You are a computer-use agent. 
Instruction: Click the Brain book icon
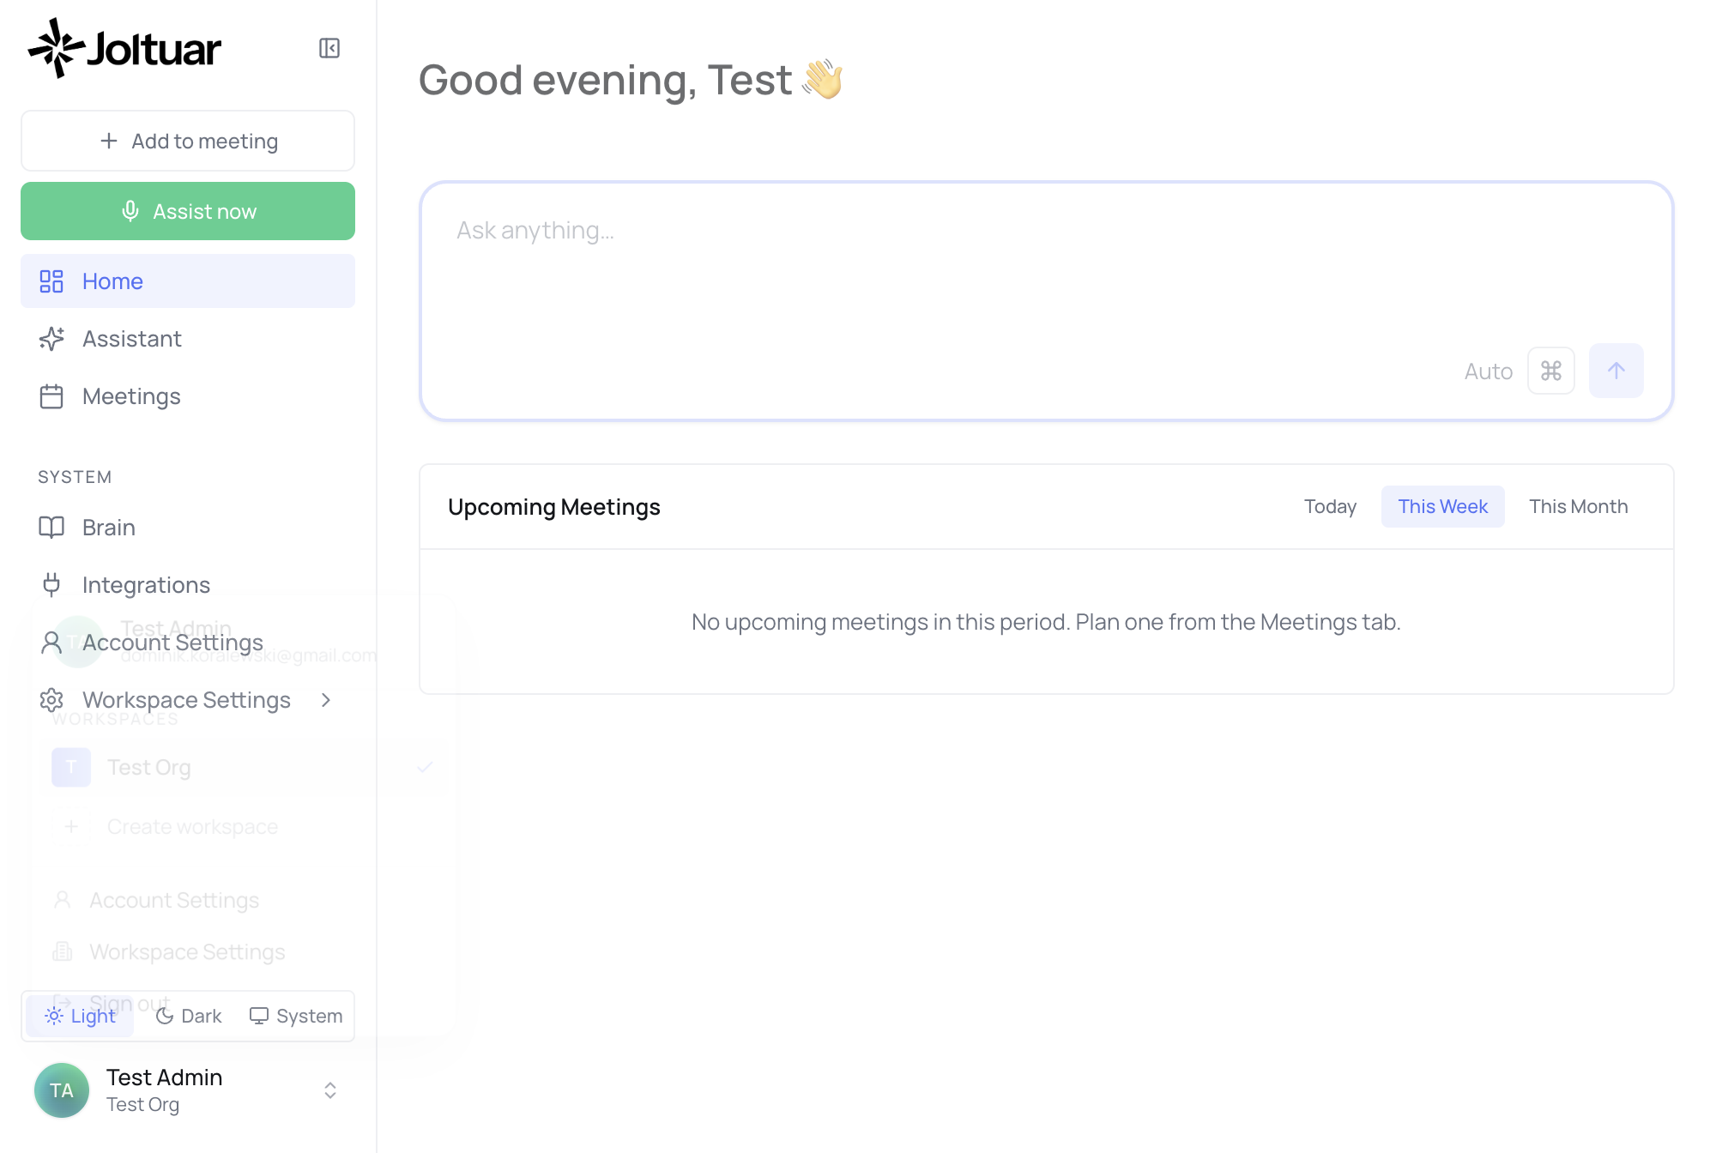51,528
